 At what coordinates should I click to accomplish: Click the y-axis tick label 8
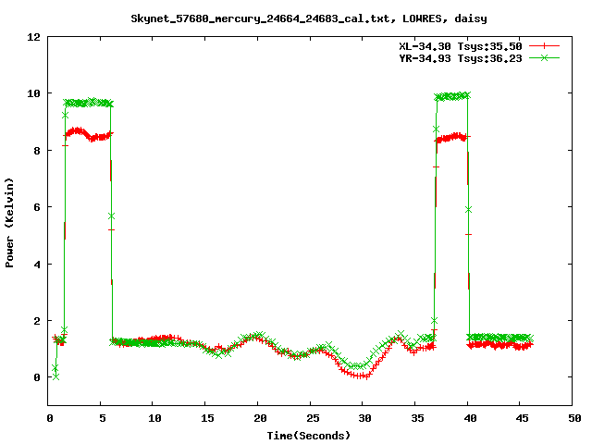click(x=37, y=151)
